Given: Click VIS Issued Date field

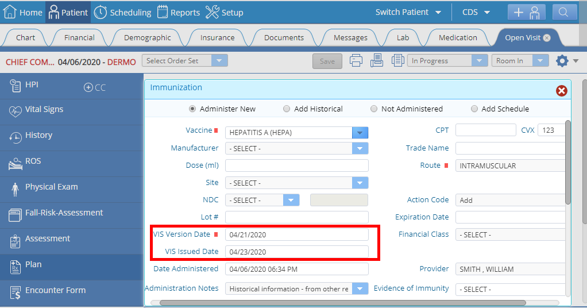Looking at the screenshot, I should point(296,252).
